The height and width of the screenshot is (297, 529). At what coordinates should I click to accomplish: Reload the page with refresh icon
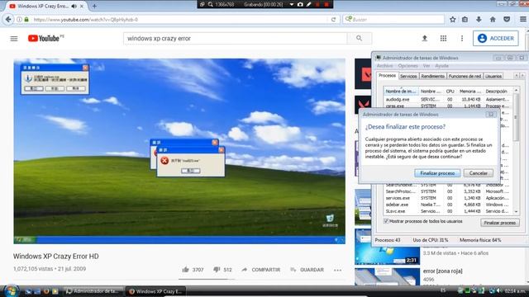coord(333,20)
